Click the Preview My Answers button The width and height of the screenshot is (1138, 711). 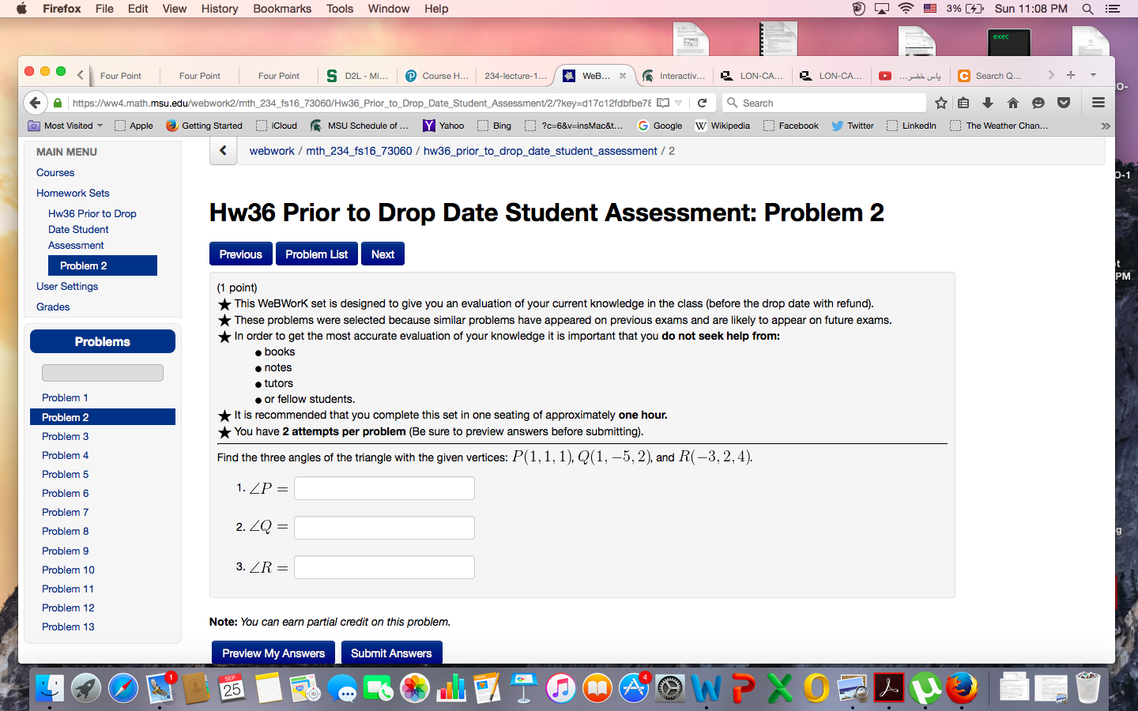click(x=273, y=653)
